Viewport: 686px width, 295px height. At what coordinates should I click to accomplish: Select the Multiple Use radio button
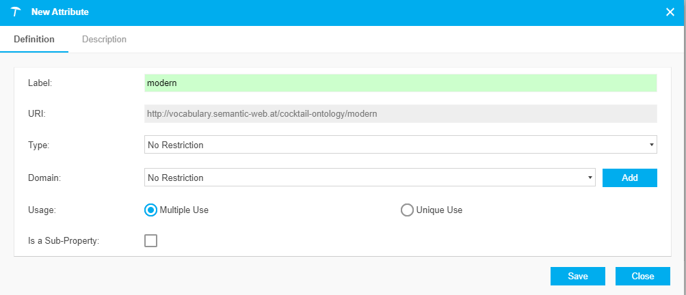[150, 210]
